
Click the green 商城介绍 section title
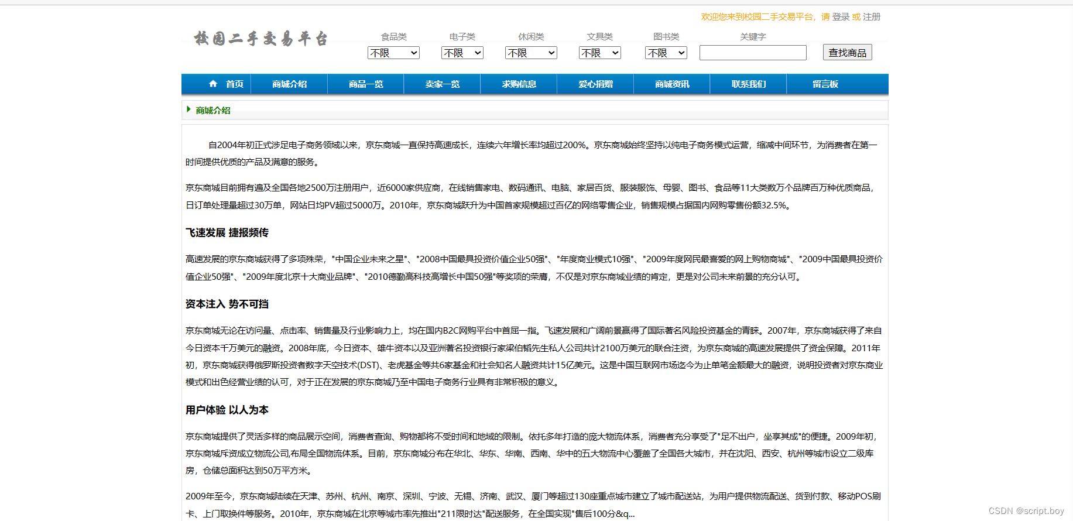click(213, 110)
